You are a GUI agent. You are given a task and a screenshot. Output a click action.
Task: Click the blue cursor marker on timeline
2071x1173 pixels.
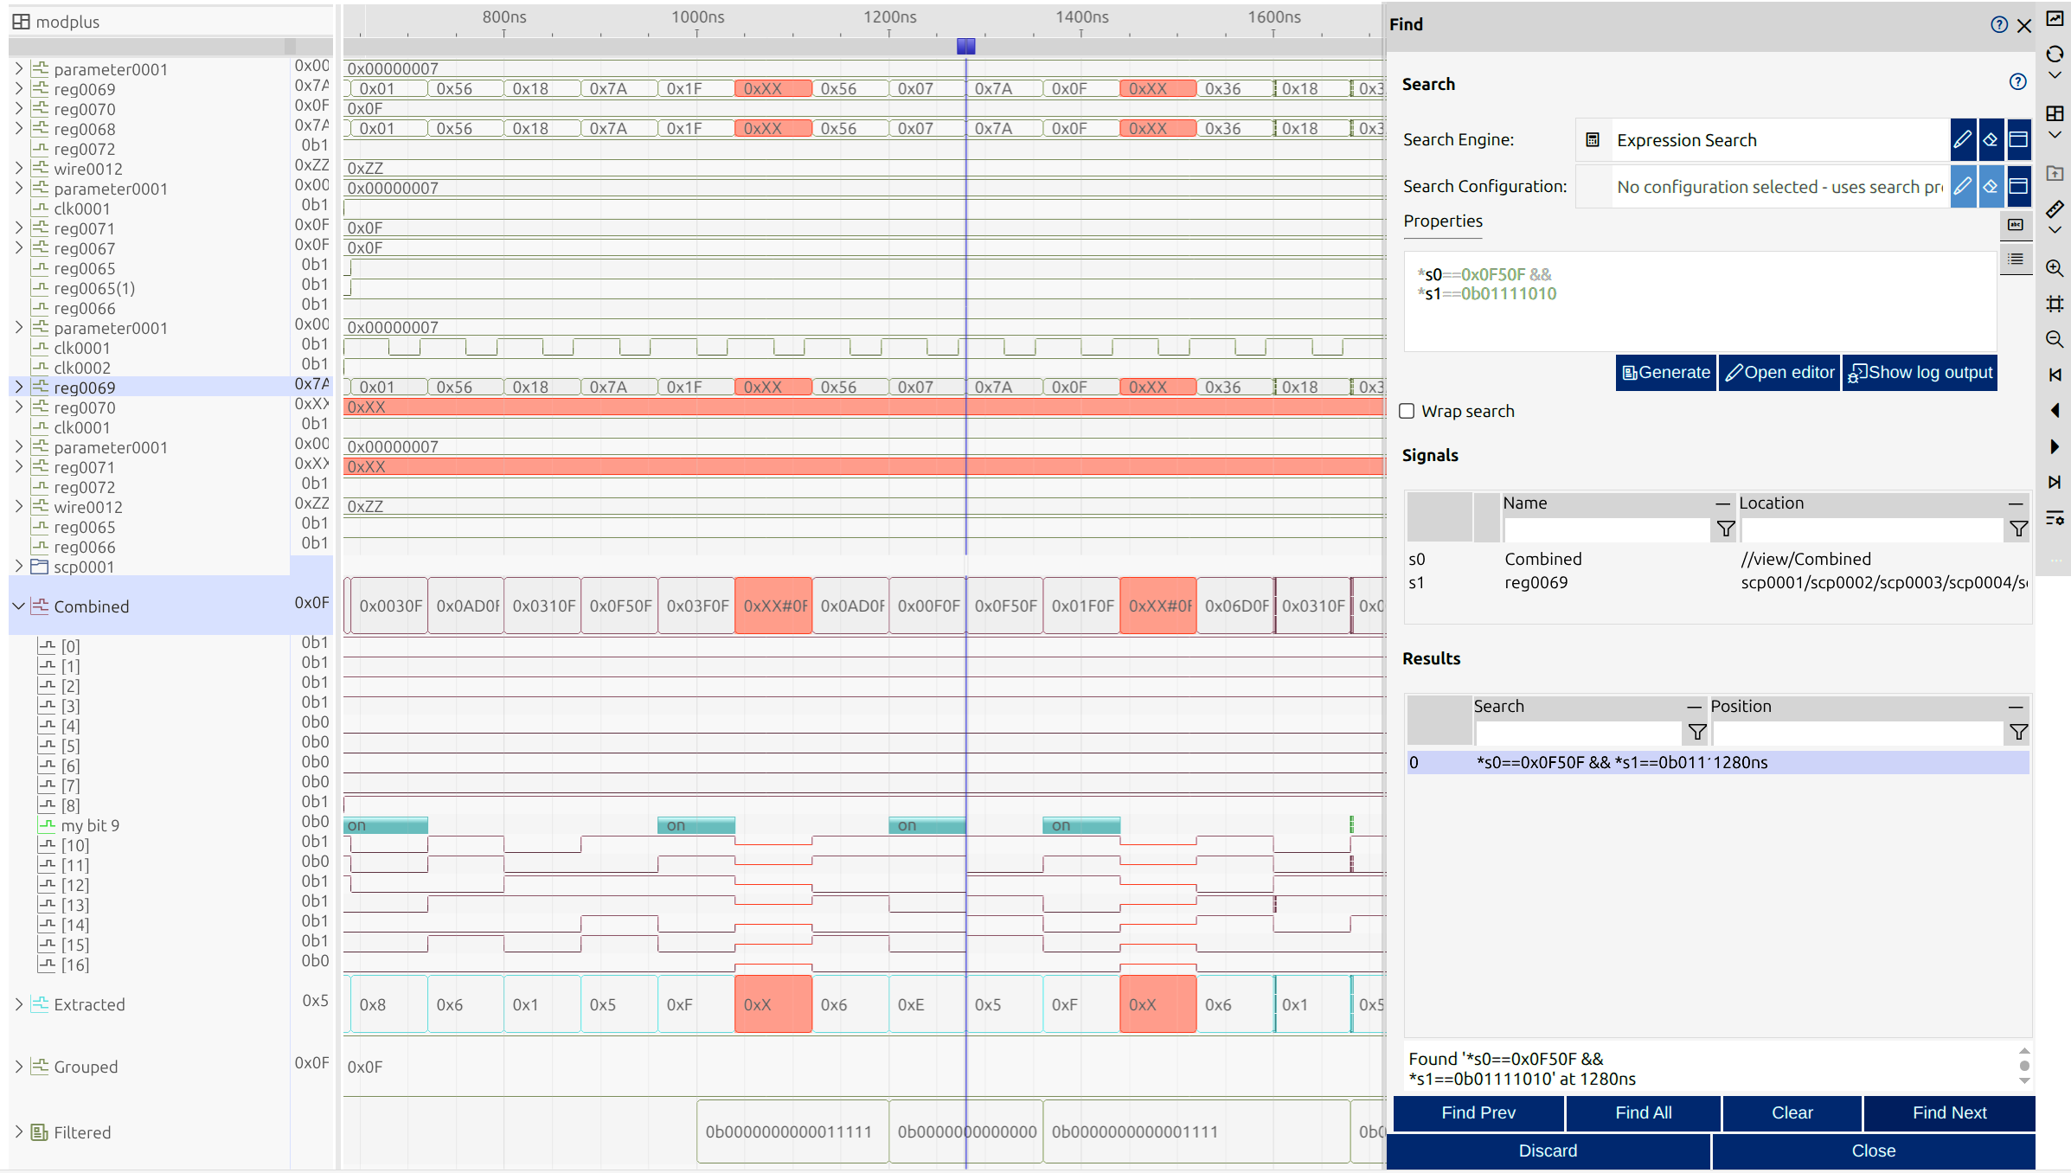click(965, 47)
